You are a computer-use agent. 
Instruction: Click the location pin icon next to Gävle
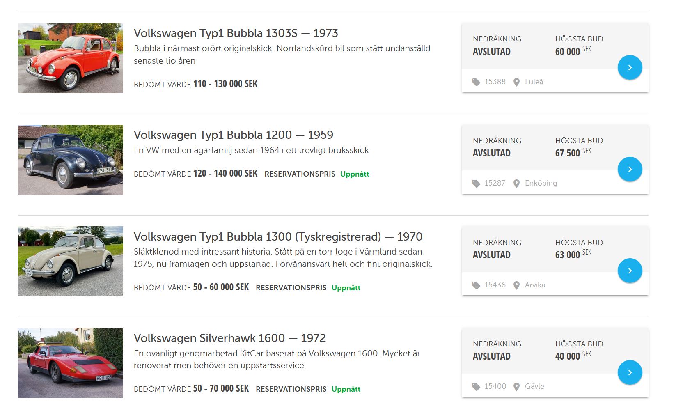pos(516,387)
